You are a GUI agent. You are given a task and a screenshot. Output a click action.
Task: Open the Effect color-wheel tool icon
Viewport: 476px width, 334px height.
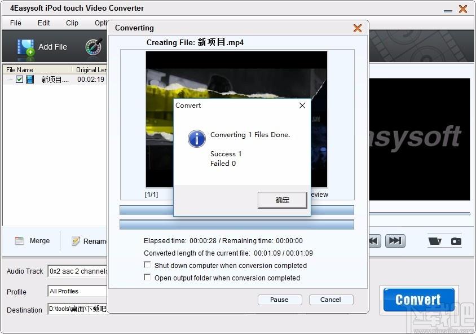[x=94, y=47]
